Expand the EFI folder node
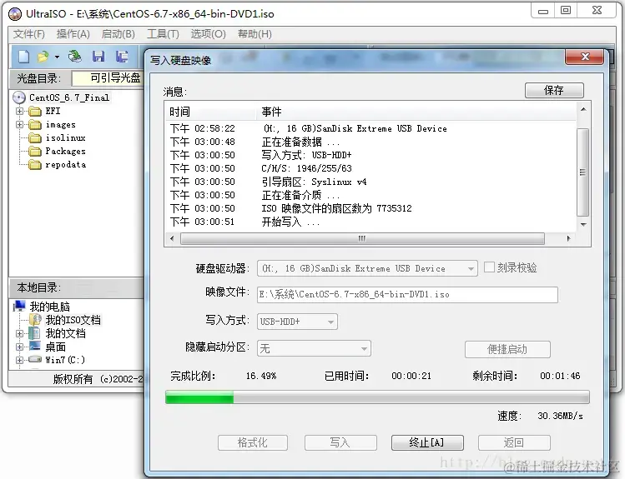 pyautogui.click(x=19, y=111)
